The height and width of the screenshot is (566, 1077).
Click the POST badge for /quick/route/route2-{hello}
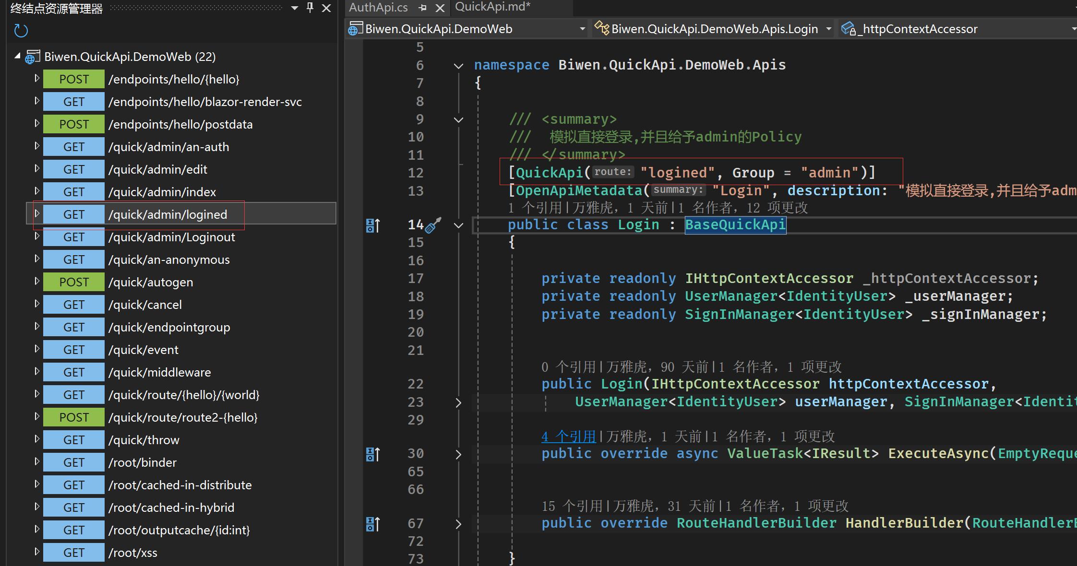click(74, 417)
